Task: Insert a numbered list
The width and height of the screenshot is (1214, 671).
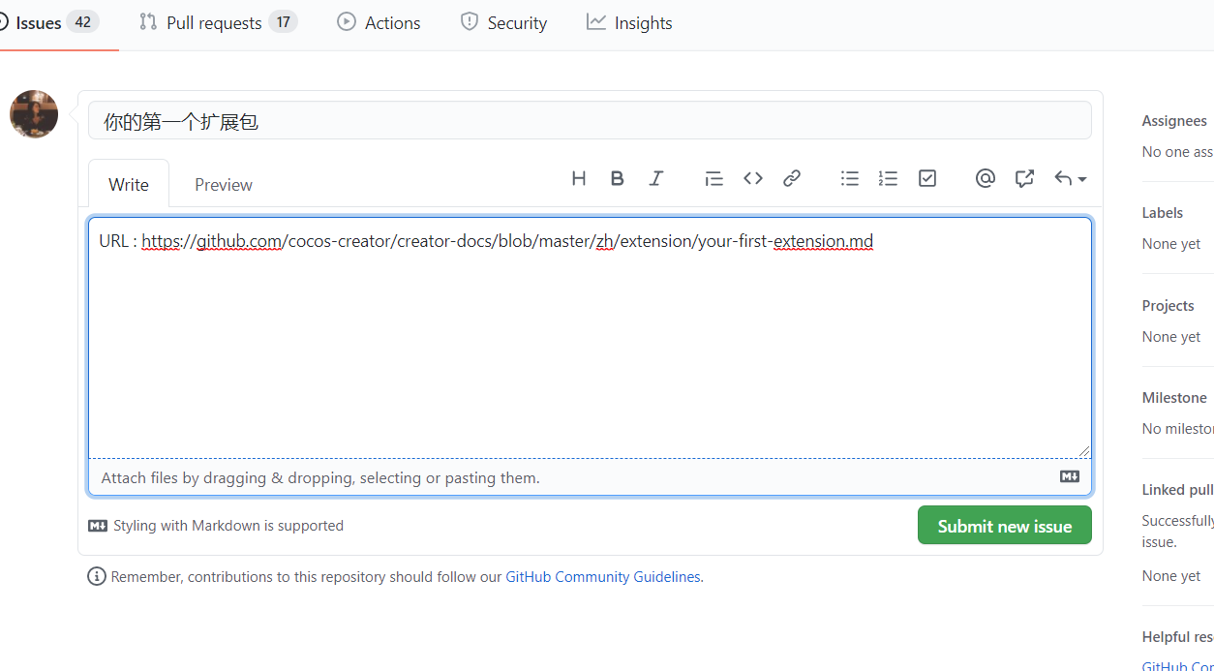Action: pyautogui.click(x=888, y=178)
